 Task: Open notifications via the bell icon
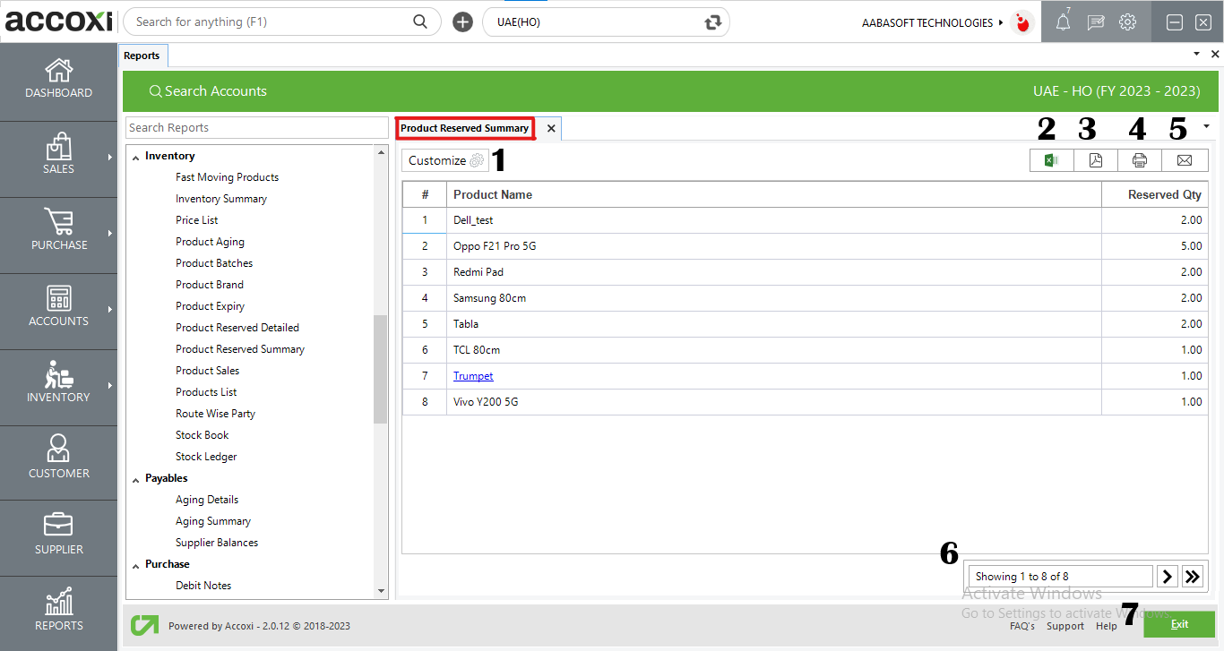[x=1063, y=21]
